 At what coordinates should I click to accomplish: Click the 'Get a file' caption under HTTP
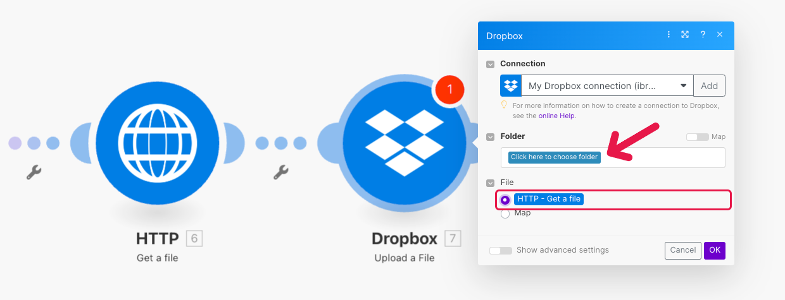click(x=158, y=258)
